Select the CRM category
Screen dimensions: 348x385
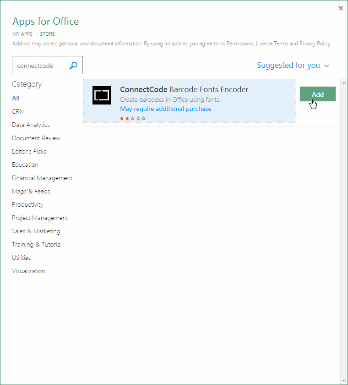coord(18,111)
